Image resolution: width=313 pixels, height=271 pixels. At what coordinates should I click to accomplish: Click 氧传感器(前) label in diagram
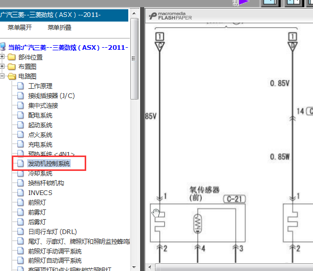(204, 193)
